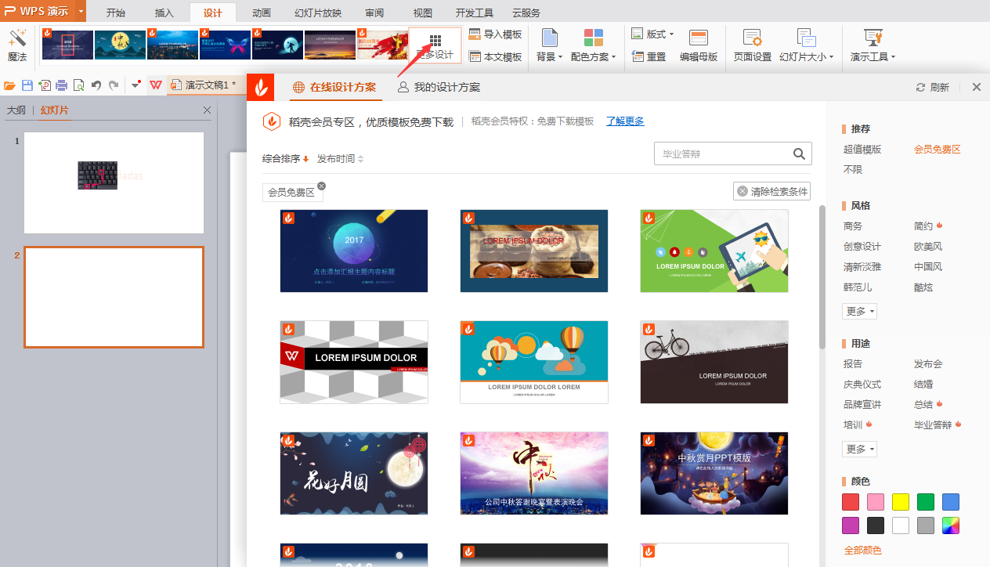This screenshot has width=990, height=567.
Task: Switch to the 动画 ribbon tab
Action: [x=262, y=13]
